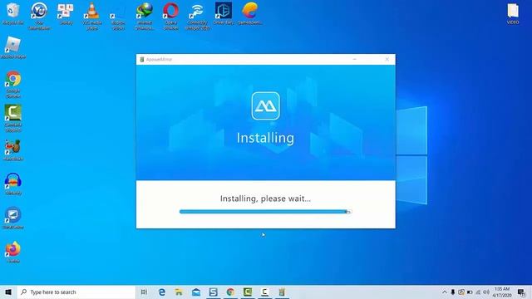Image resolution: width=532 pixels, height=299 pixels.
Task: Select the TeamViewer desktop icon
Action: tap(13, 218)
